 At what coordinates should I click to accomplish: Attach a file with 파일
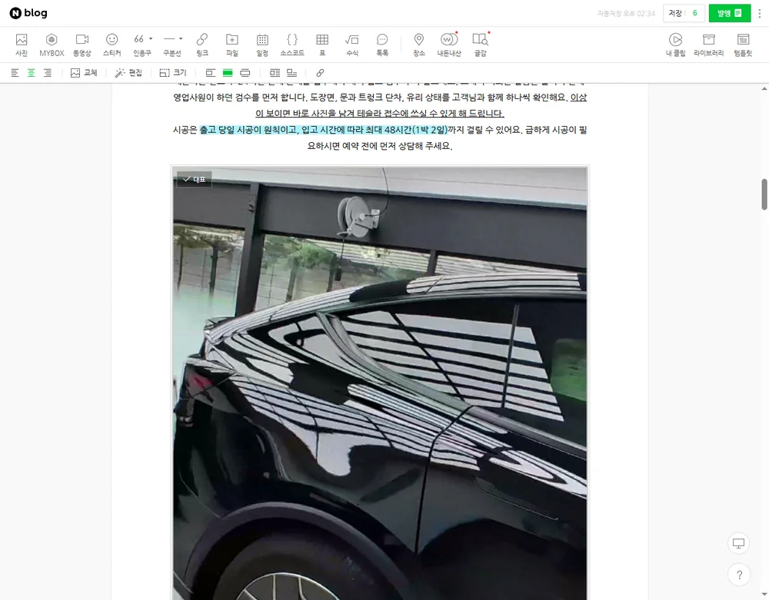coord(232,45)
